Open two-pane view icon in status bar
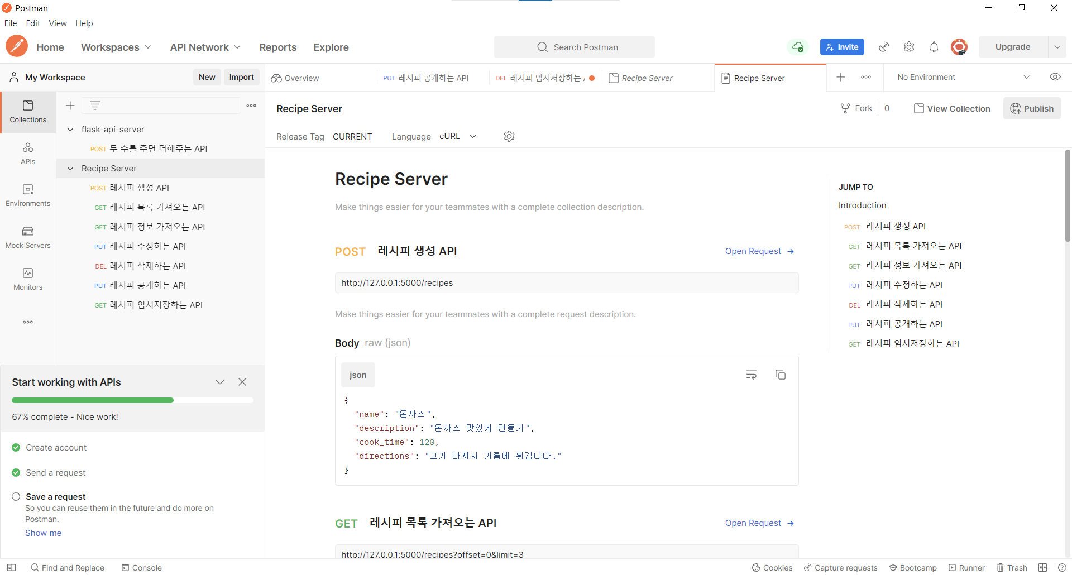This screenshot has width=1072, height=575. [x=1043, y=567]
